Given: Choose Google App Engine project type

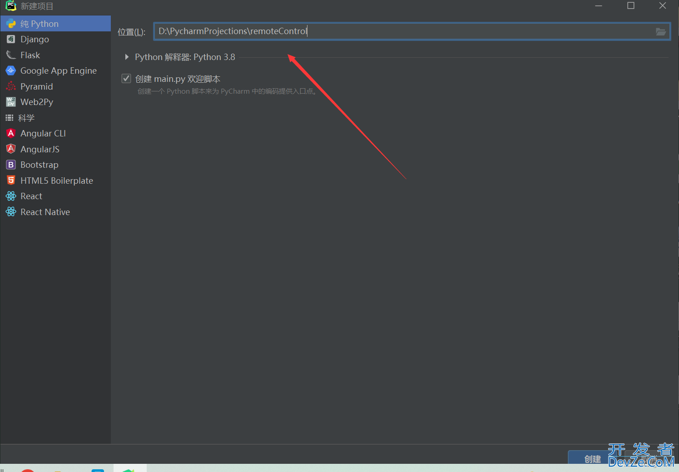Looking at the screenshot, I should point(55,70).
